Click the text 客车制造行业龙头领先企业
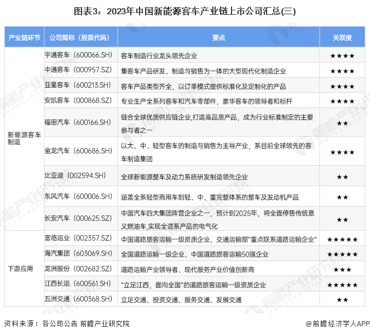The height and width of the screenshot is (335, 370). 159,56
